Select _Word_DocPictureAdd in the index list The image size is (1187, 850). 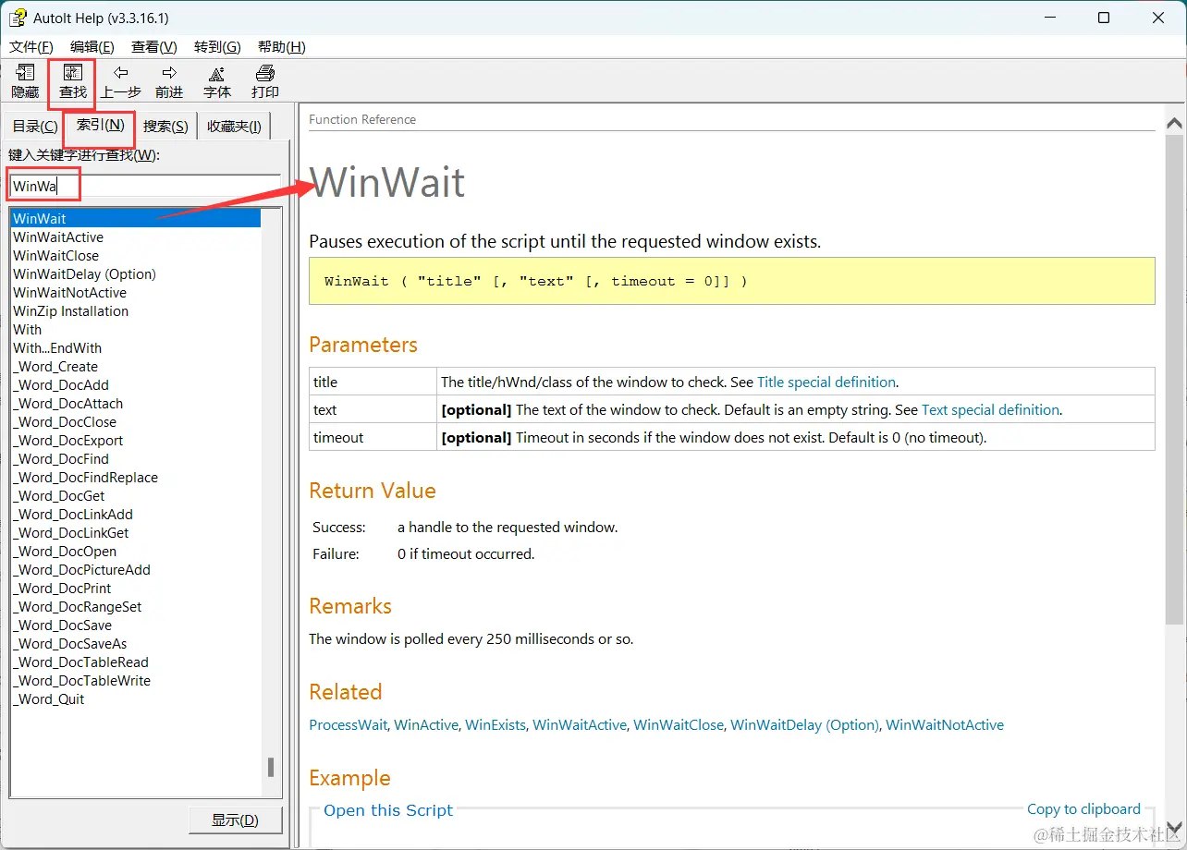click(81, 570)
